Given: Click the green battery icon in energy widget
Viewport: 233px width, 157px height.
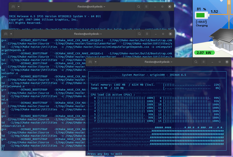Looking at the screenshot, I should [x=202, y=15].
